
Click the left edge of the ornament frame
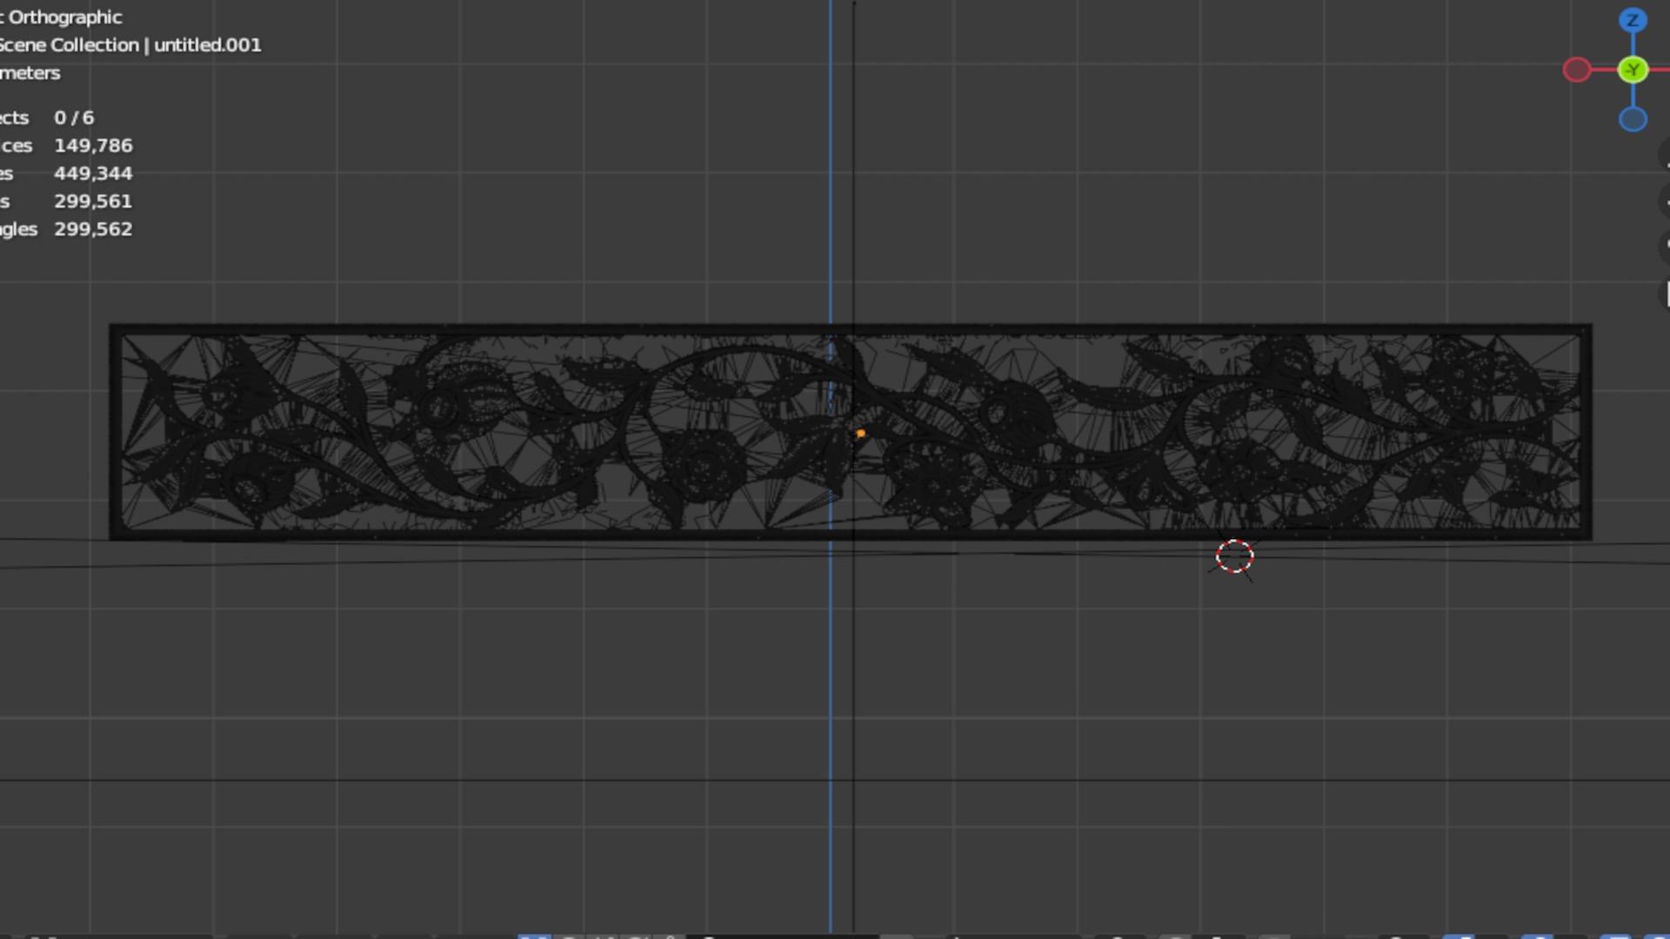coord(115,435)
